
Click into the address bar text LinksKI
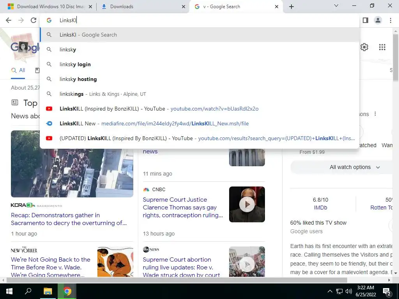68,20
